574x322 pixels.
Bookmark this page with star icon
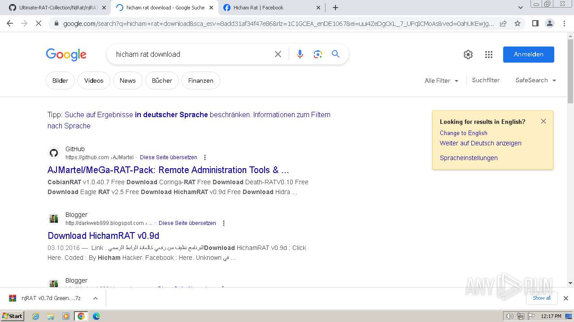point(517,23)
